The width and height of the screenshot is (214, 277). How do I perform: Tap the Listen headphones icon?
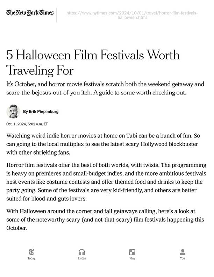click(x=82, y=252)
